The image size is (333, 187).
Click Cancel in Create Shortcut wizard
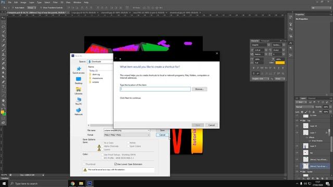tap(212, 125)
